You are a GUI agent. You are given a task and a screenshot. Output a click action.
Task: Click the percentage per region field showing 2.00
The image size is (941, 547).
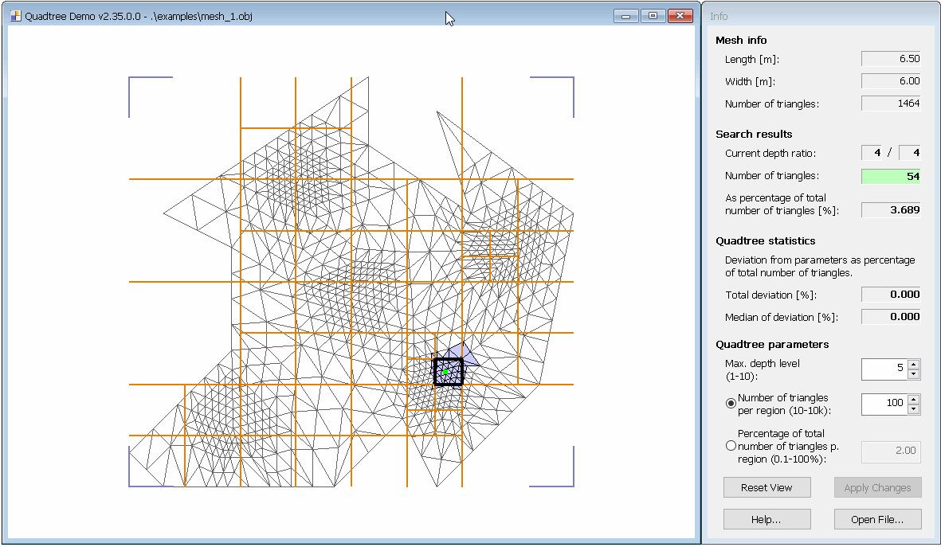pyautogui.click(x=888, y=451)
